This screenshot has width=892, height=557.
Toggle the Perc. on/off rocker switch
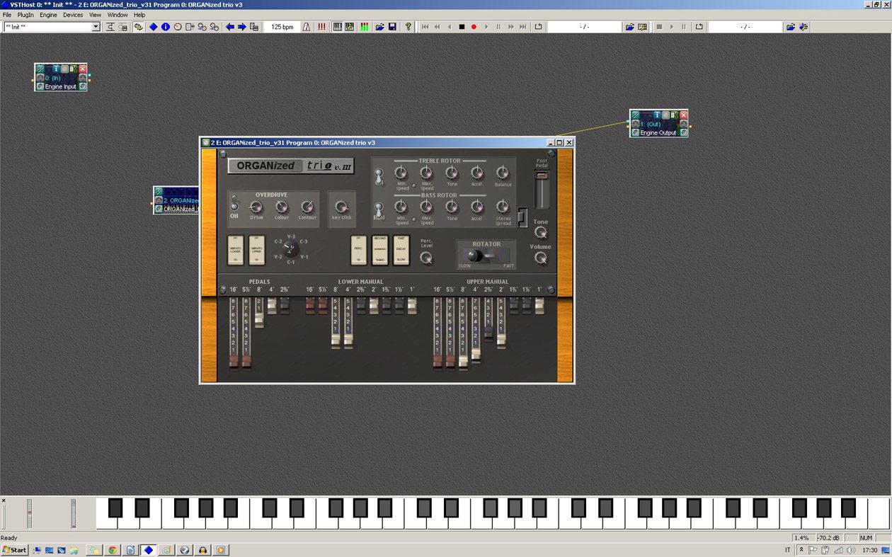(359, 250)
